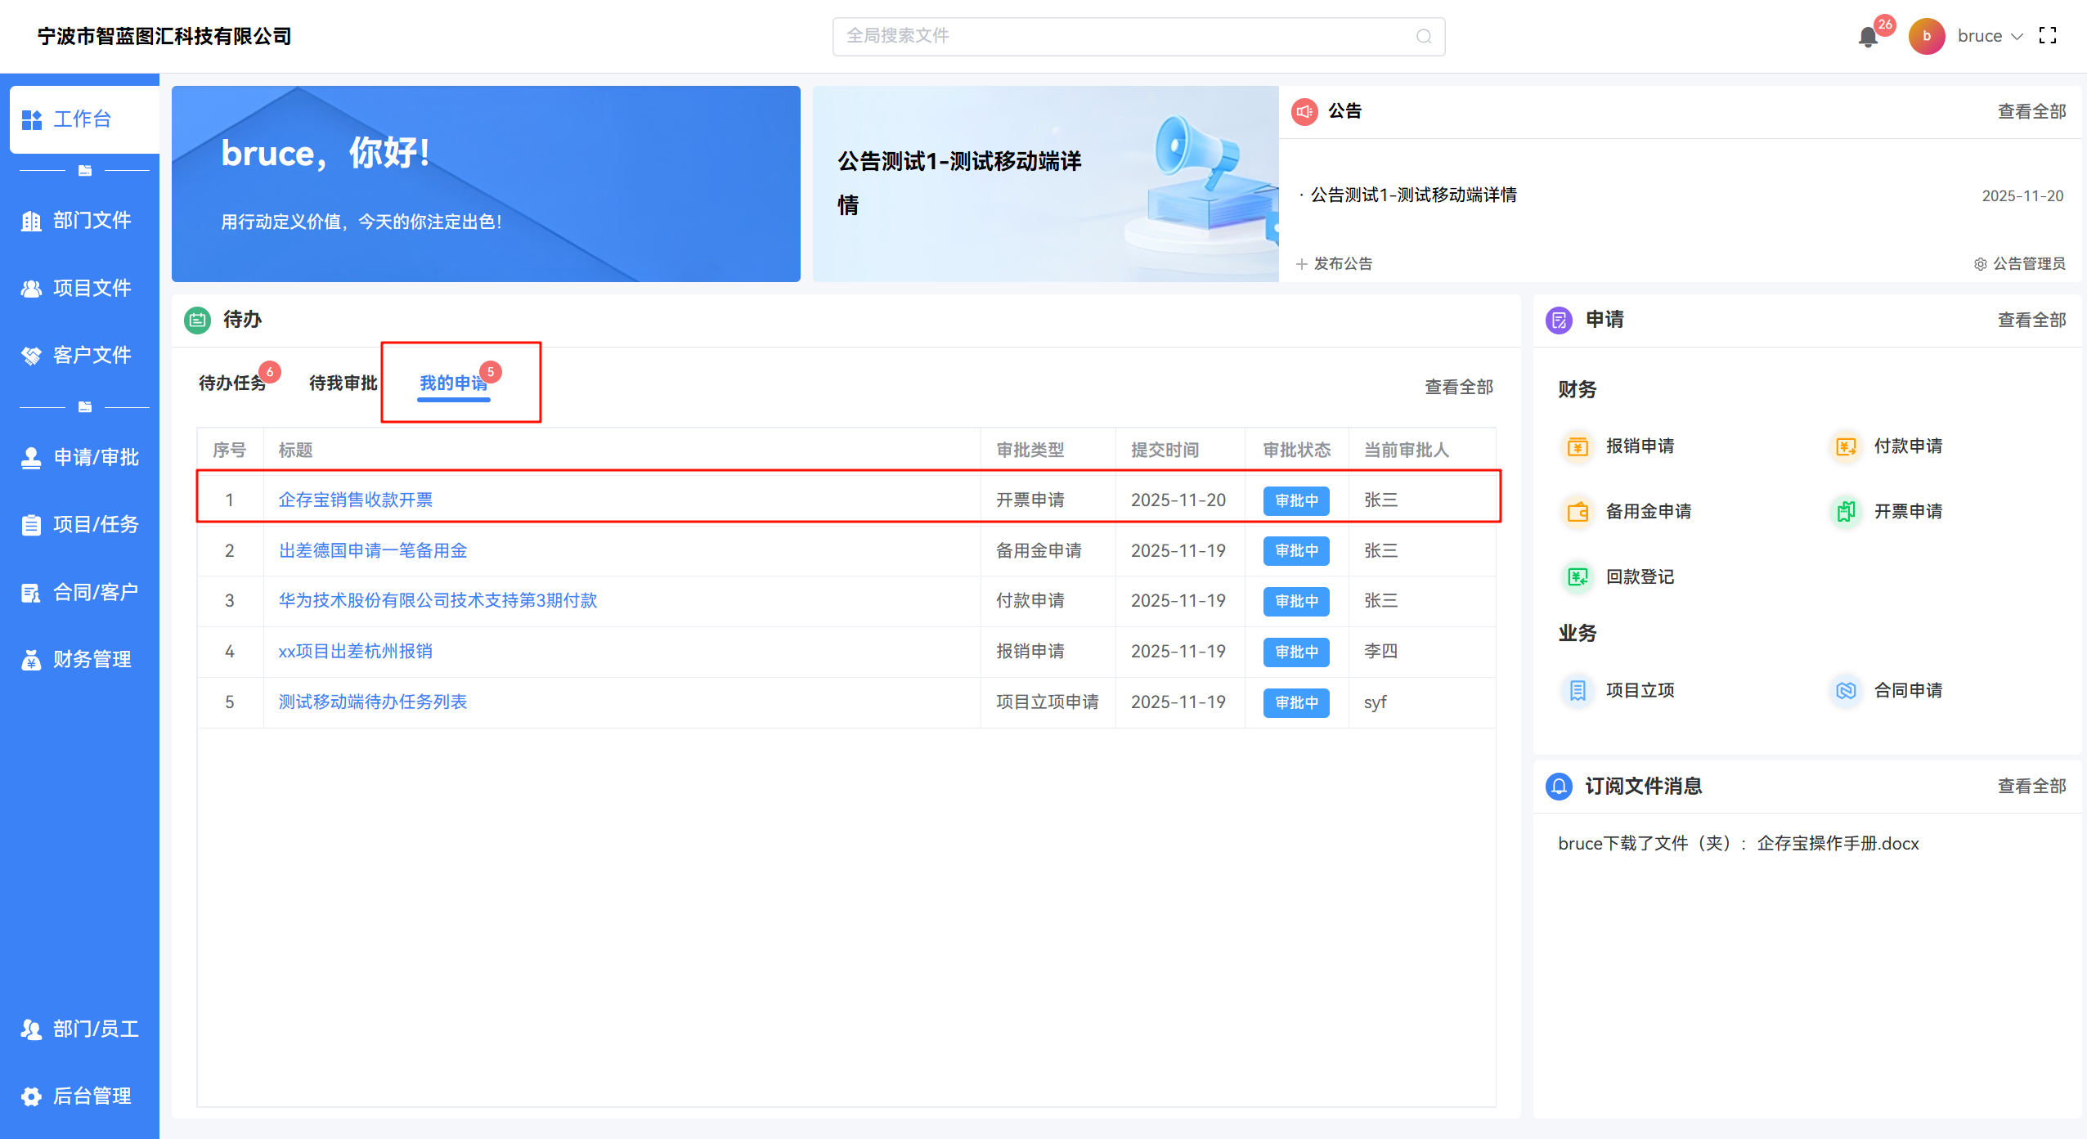
Task: Click the search magnifier icon
Action: 1424,37
